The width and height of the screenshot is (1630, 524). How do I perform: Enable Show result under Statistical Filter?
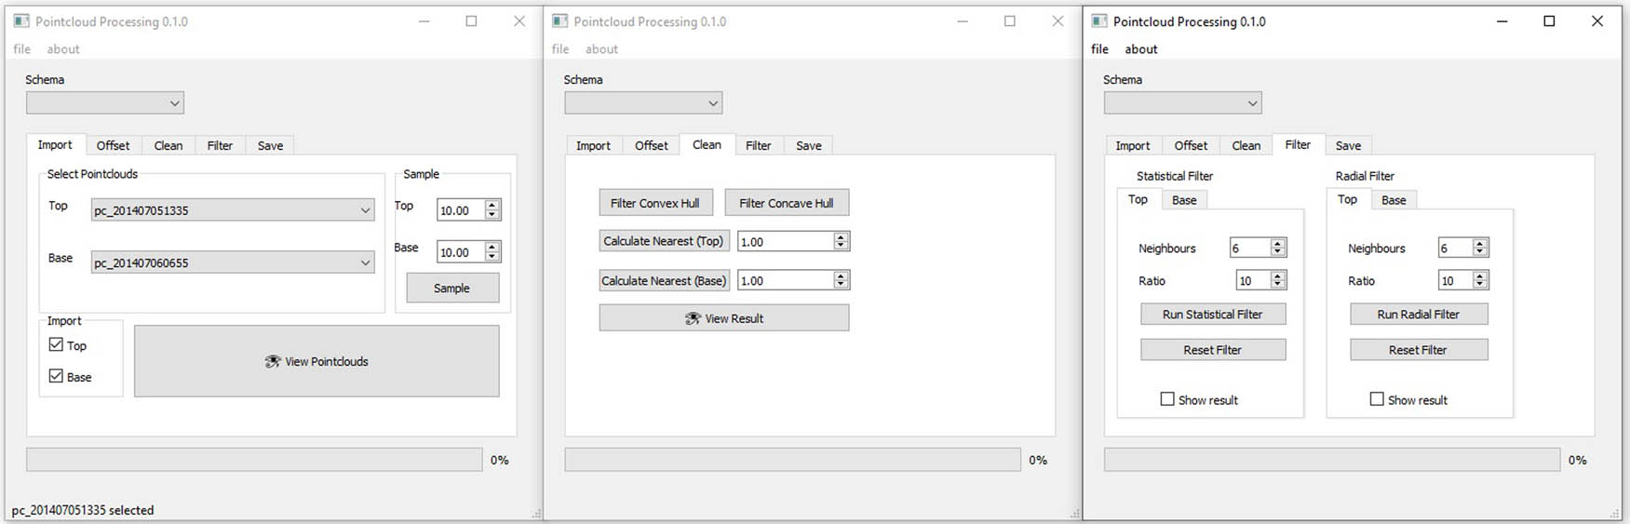coord(1167,399)
